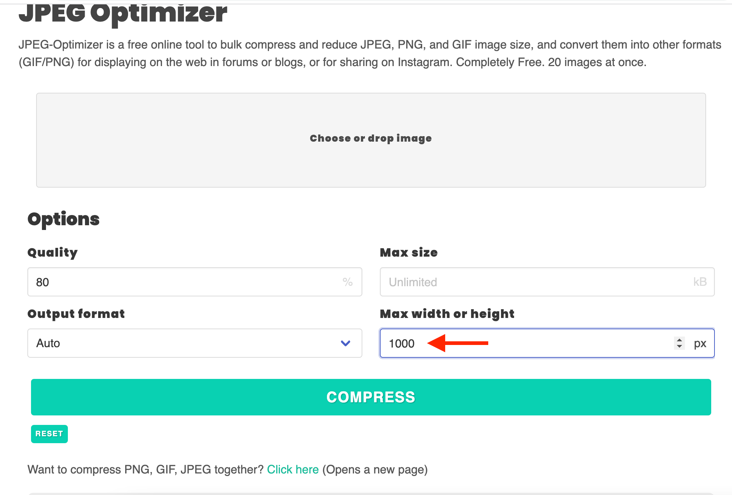Increase Max width using the up stepper arrow
The height and width of the screenshot is (495, 732).
click(x=679, y=340)
